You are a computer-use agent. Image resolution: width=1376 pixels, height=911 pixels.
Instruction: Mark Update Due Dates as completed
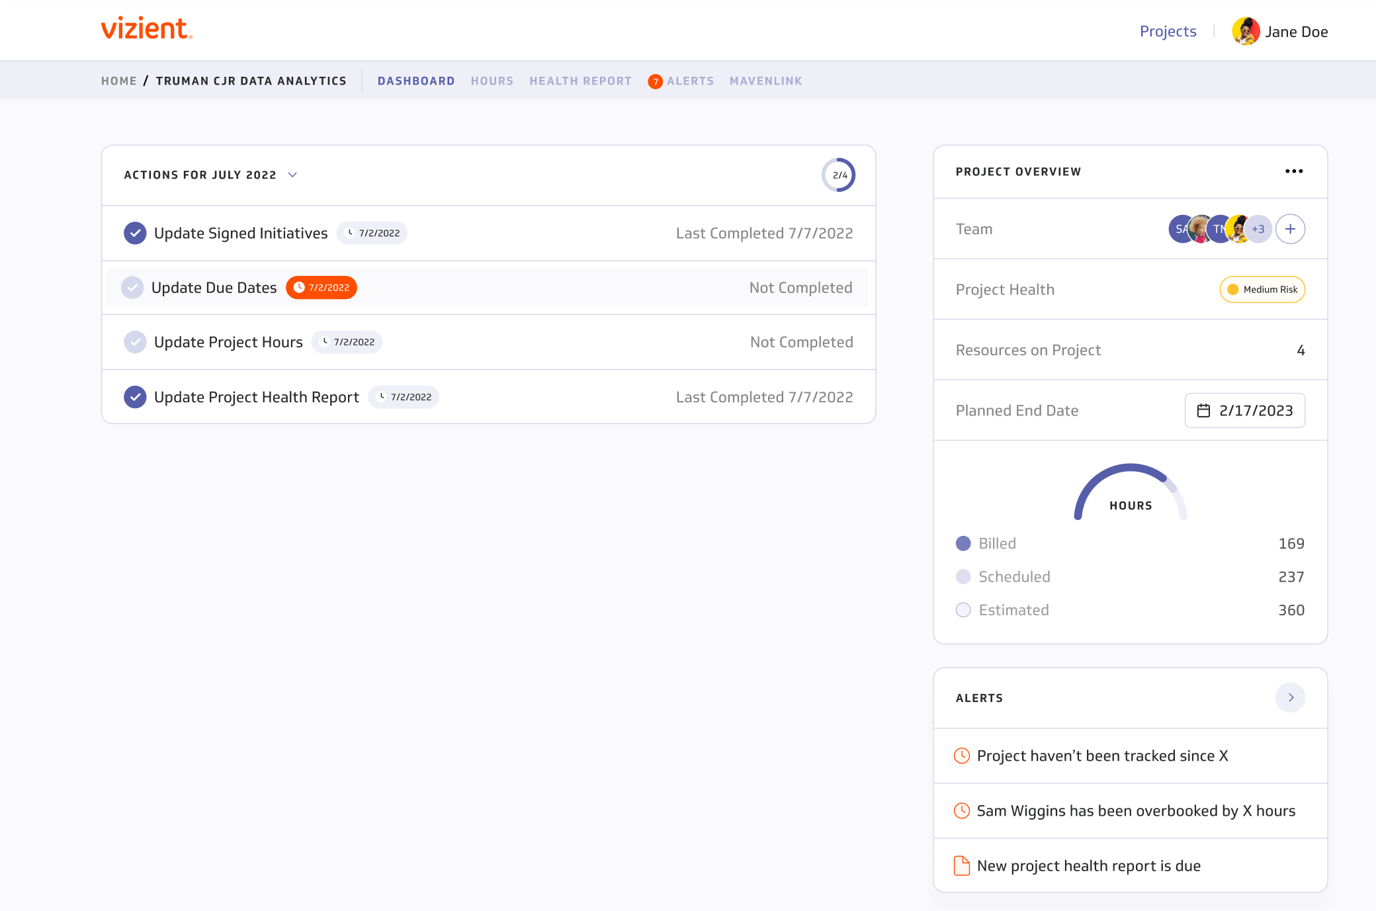(x=134, y=287)
